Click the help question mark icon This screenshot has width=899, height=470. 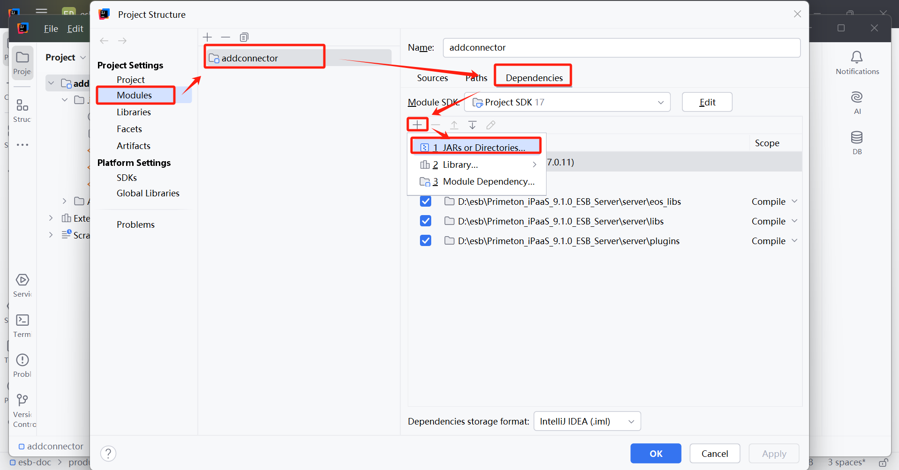pos(108,453)
